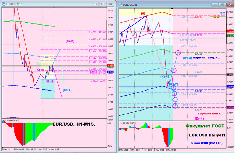Screen dimensions: 235x153
Task: Click the red 1.4844 price tag in H1
Action: point(230,31)
